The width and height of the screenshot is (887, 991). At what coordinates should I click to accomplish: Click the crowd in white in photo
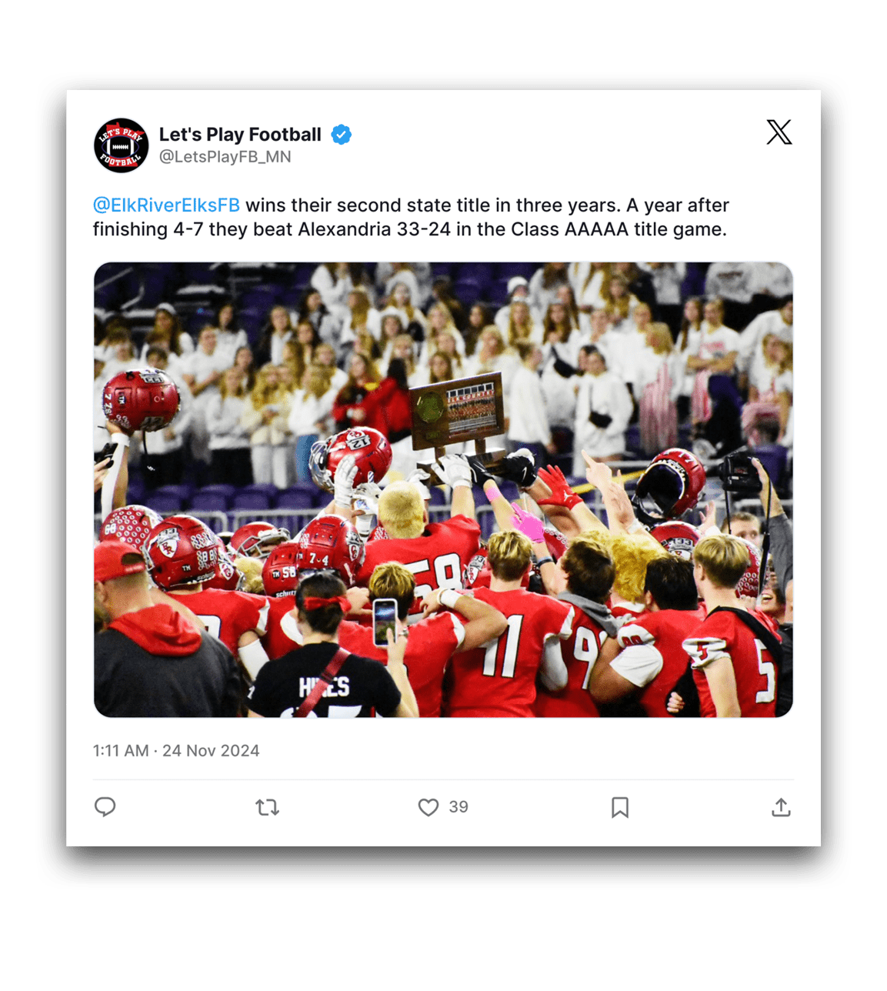[x=443, y=339]
